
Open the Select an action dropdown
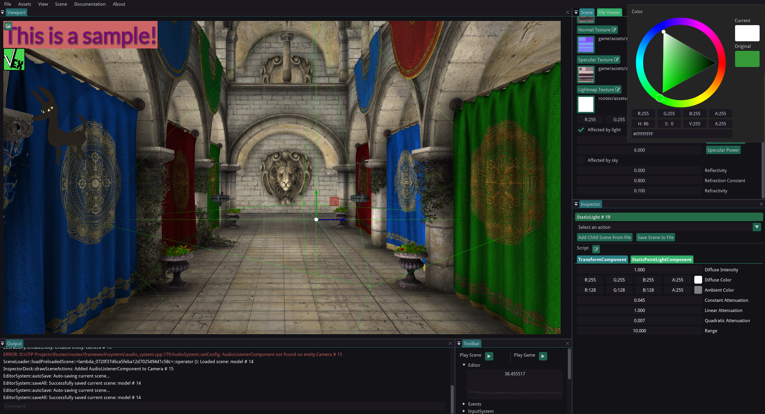pos(757,227)
